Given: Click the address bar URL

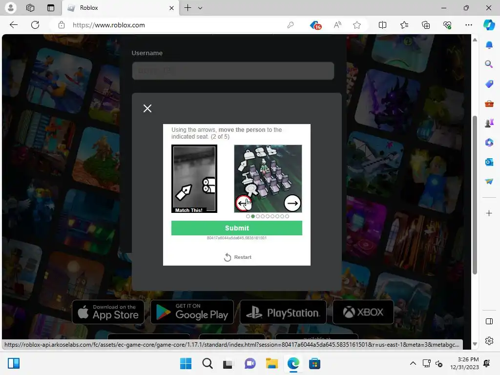Looking at the screenshot, I should pos(109,25).
